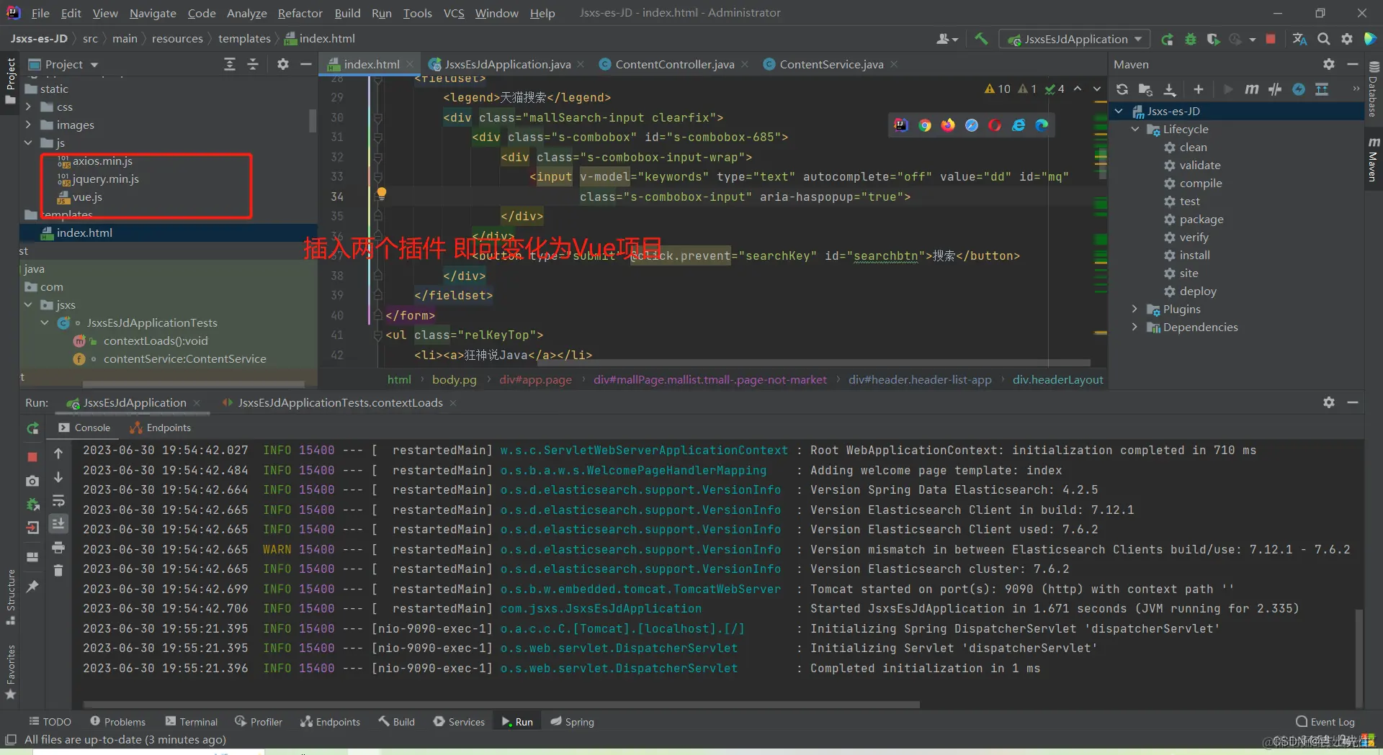1383x755 pixels.
Task: Expand the Plugins node in Maven
Action: click(x=1135, y=309)
